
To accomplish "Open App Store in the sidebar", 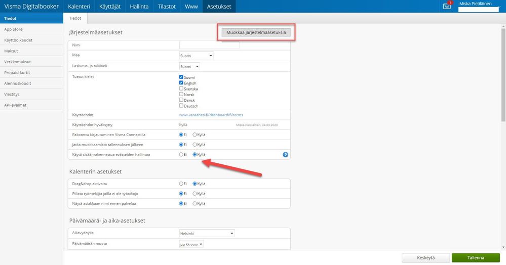I will (14, 29).
